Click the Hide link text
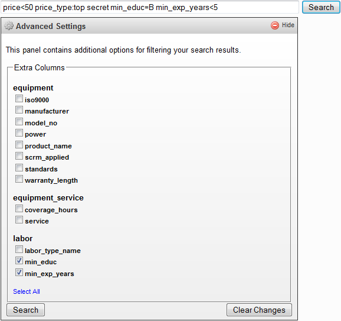Image resolution: width=341 pixels, height=321 pixels. 288,25
